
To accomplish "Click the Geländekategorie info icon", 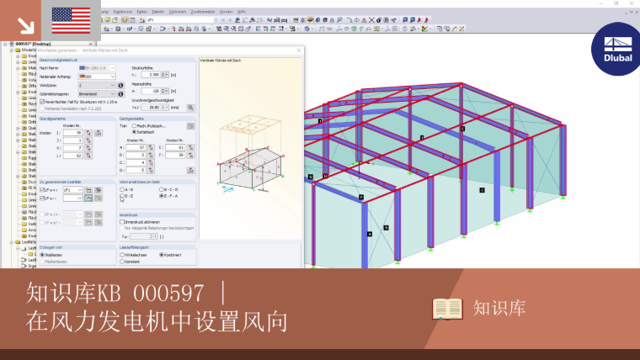I will (120, 93).
